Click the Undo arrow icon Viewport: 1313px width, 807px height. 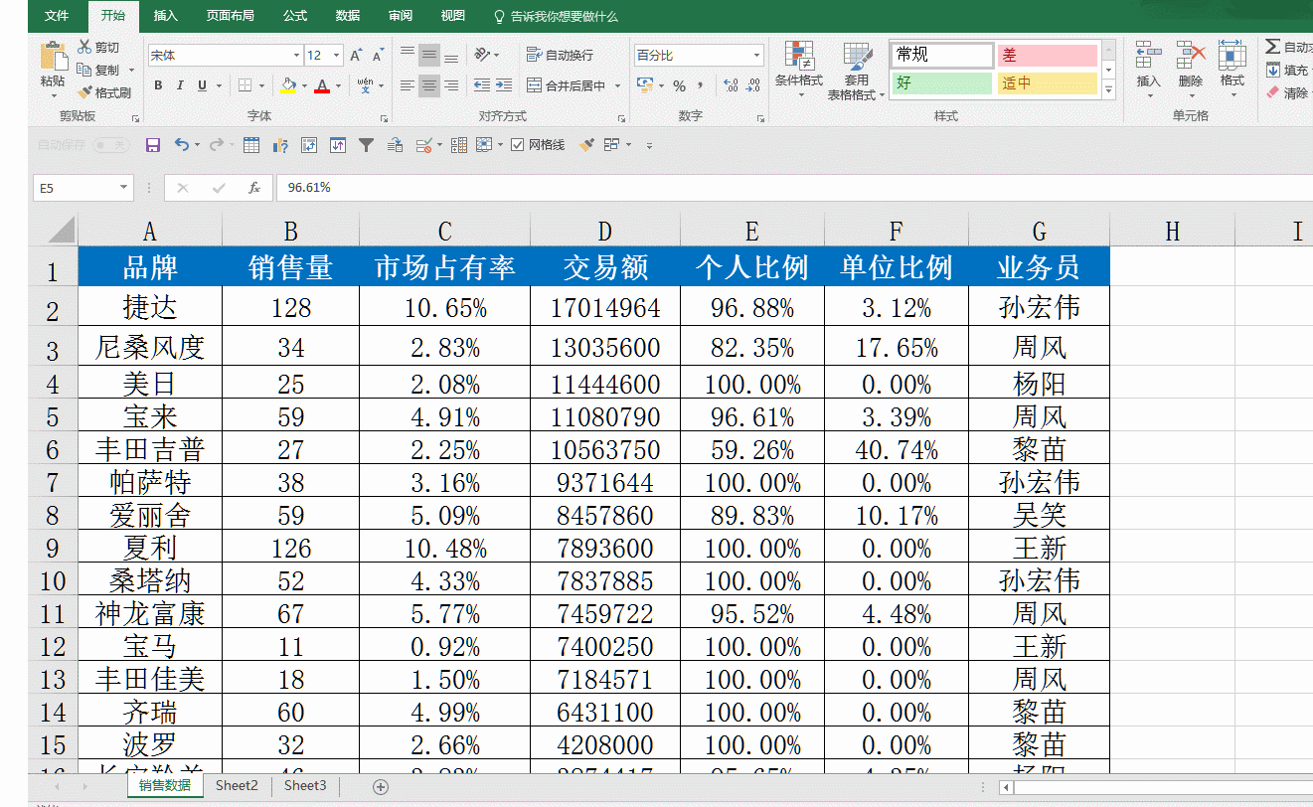(182, 145)
